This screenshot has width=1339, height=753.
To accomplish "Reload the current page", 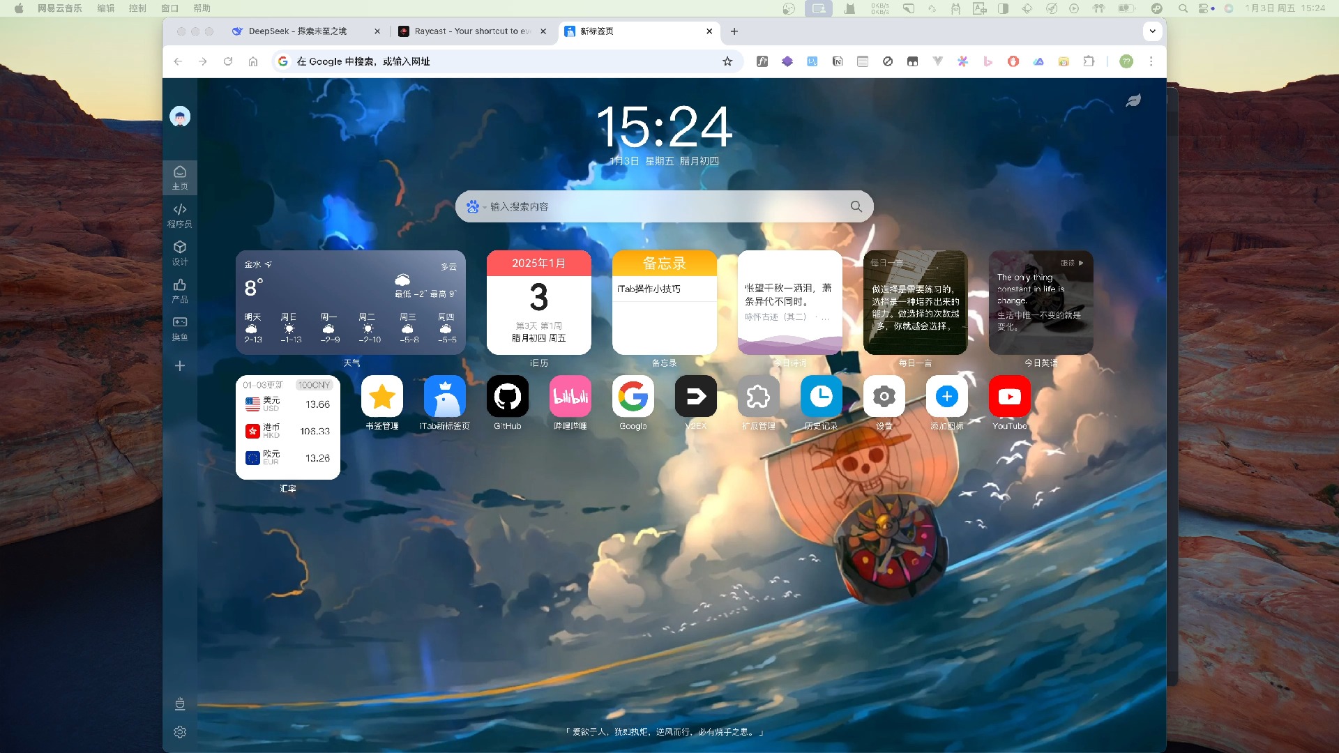I will (x=228, y=61).
